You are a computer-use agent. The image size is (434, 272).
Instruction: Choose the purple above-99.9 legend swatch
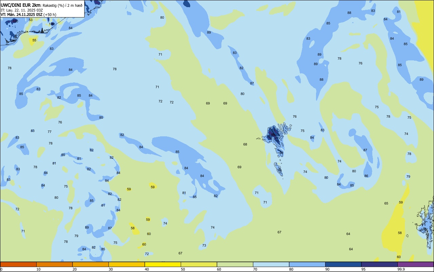point(415,264)
